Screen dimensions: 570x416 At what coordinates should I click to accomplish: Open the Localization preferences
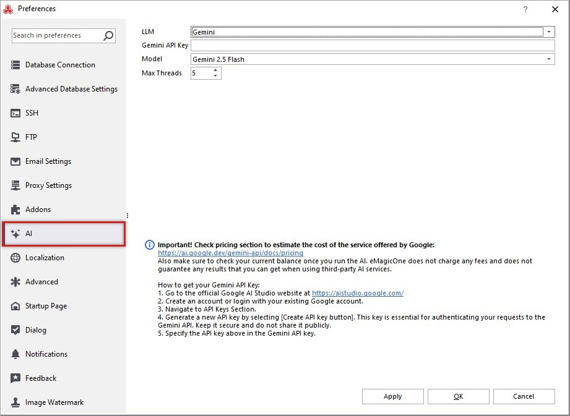[x=45, y=258]
